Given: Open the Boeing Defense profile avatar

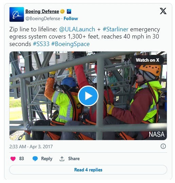Looking at the screenshot, I should [17, 14].
